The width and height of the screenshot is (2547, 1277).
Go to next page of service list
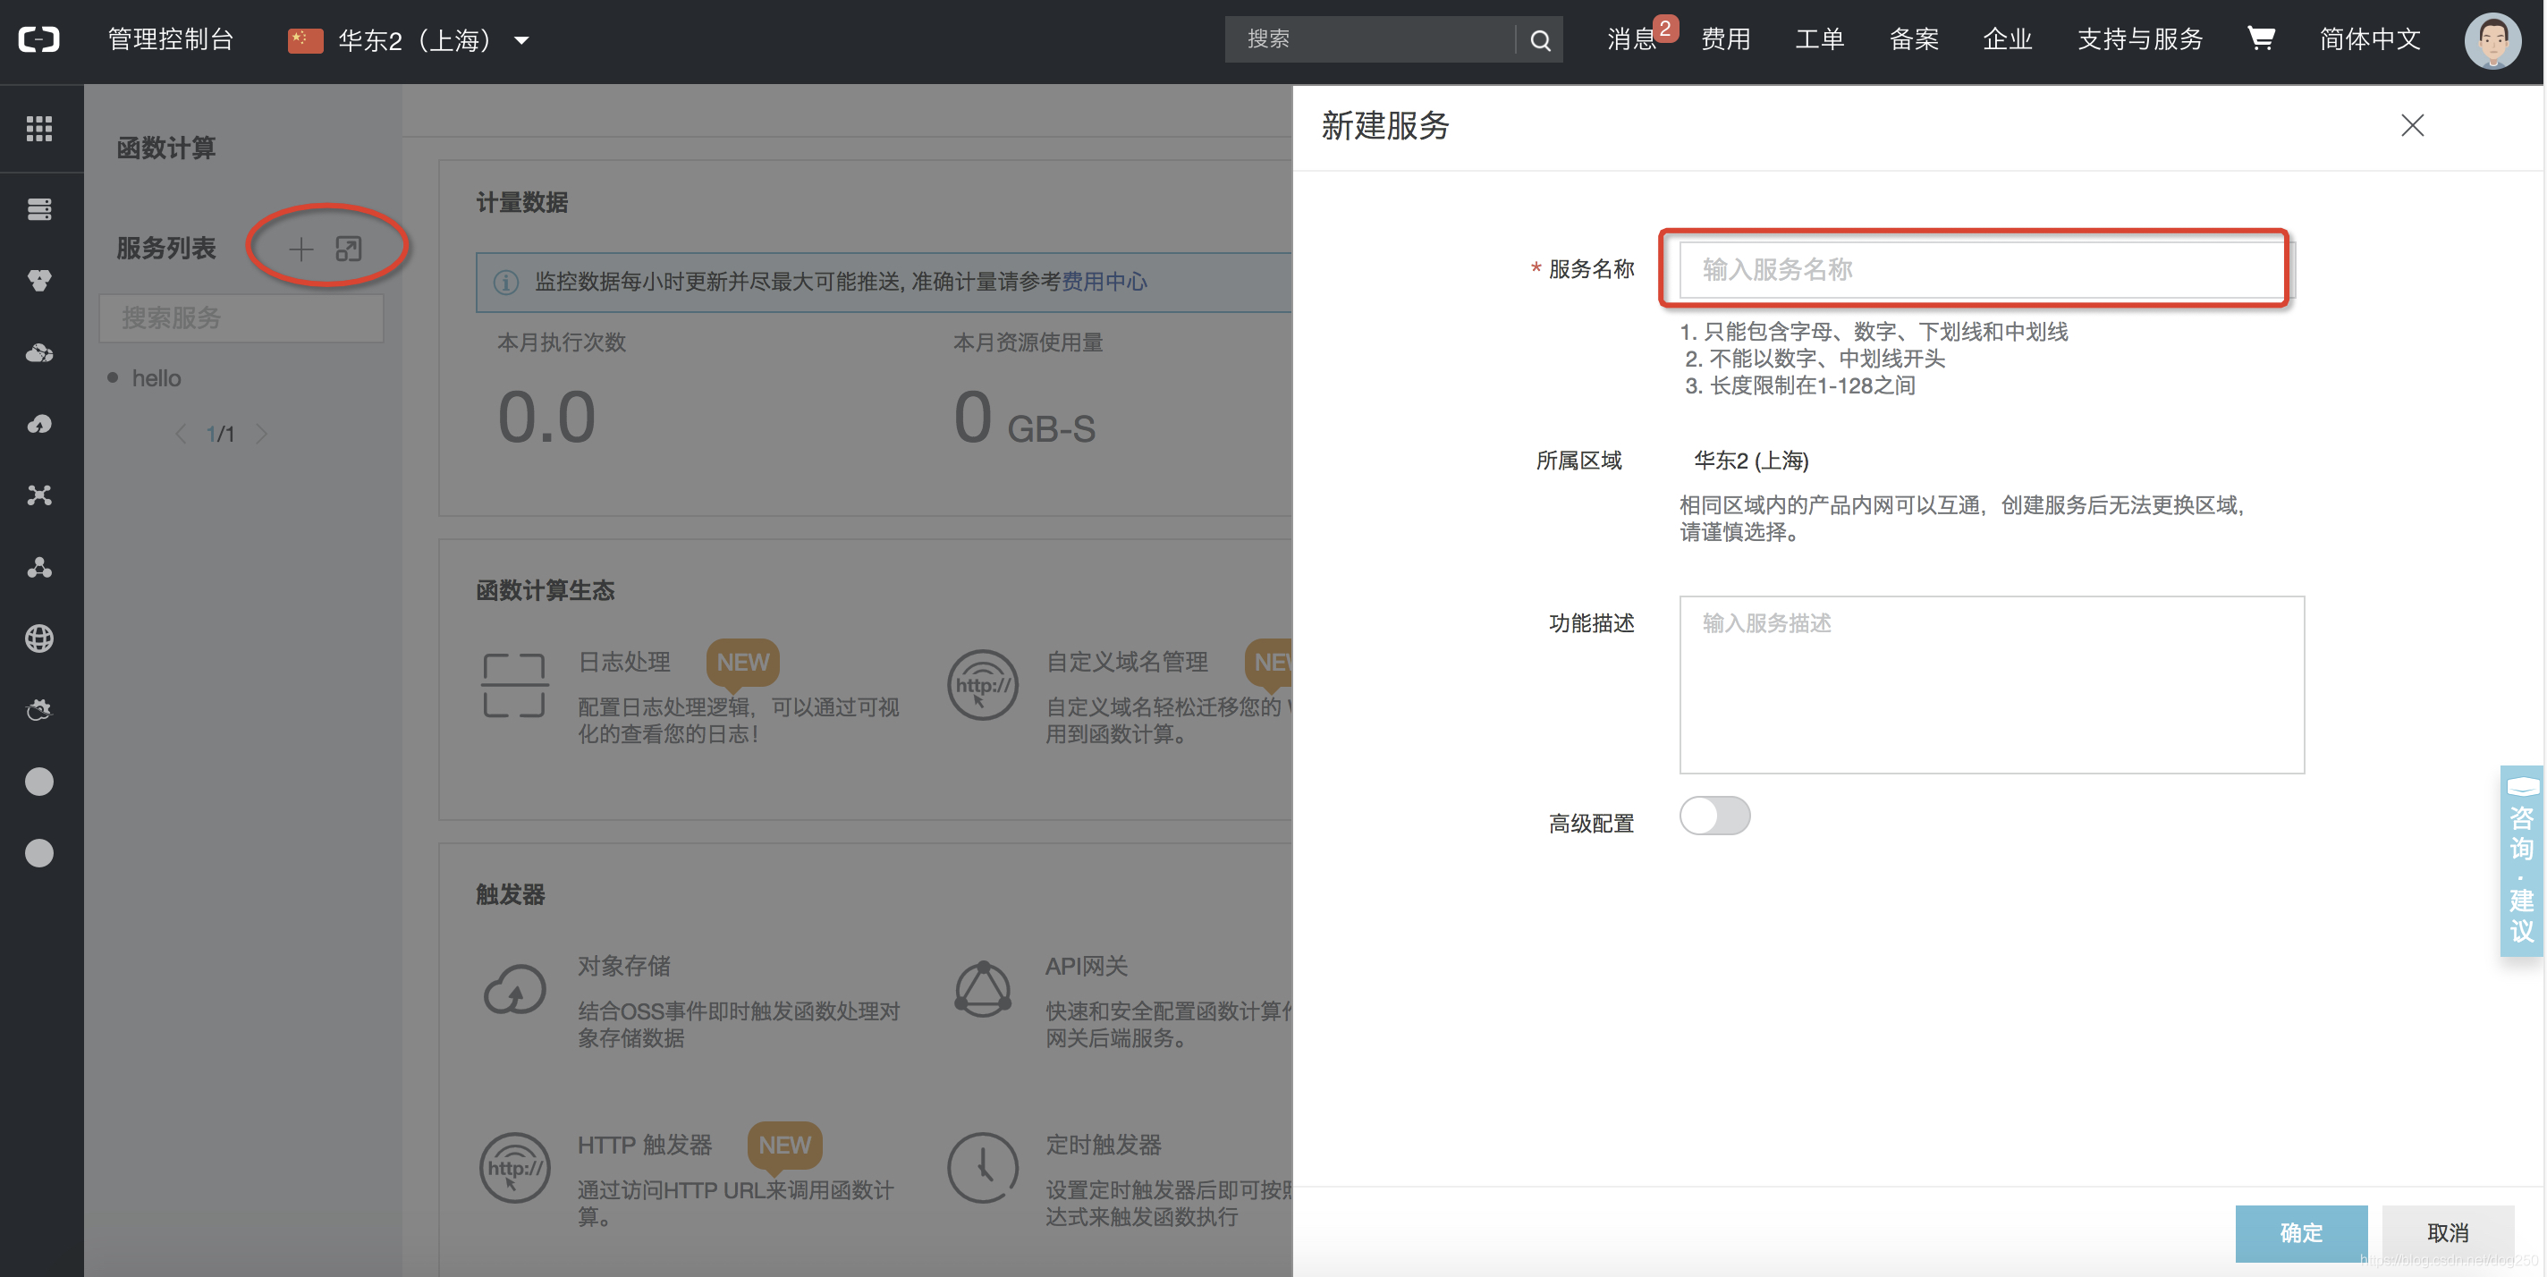[261, 434]
